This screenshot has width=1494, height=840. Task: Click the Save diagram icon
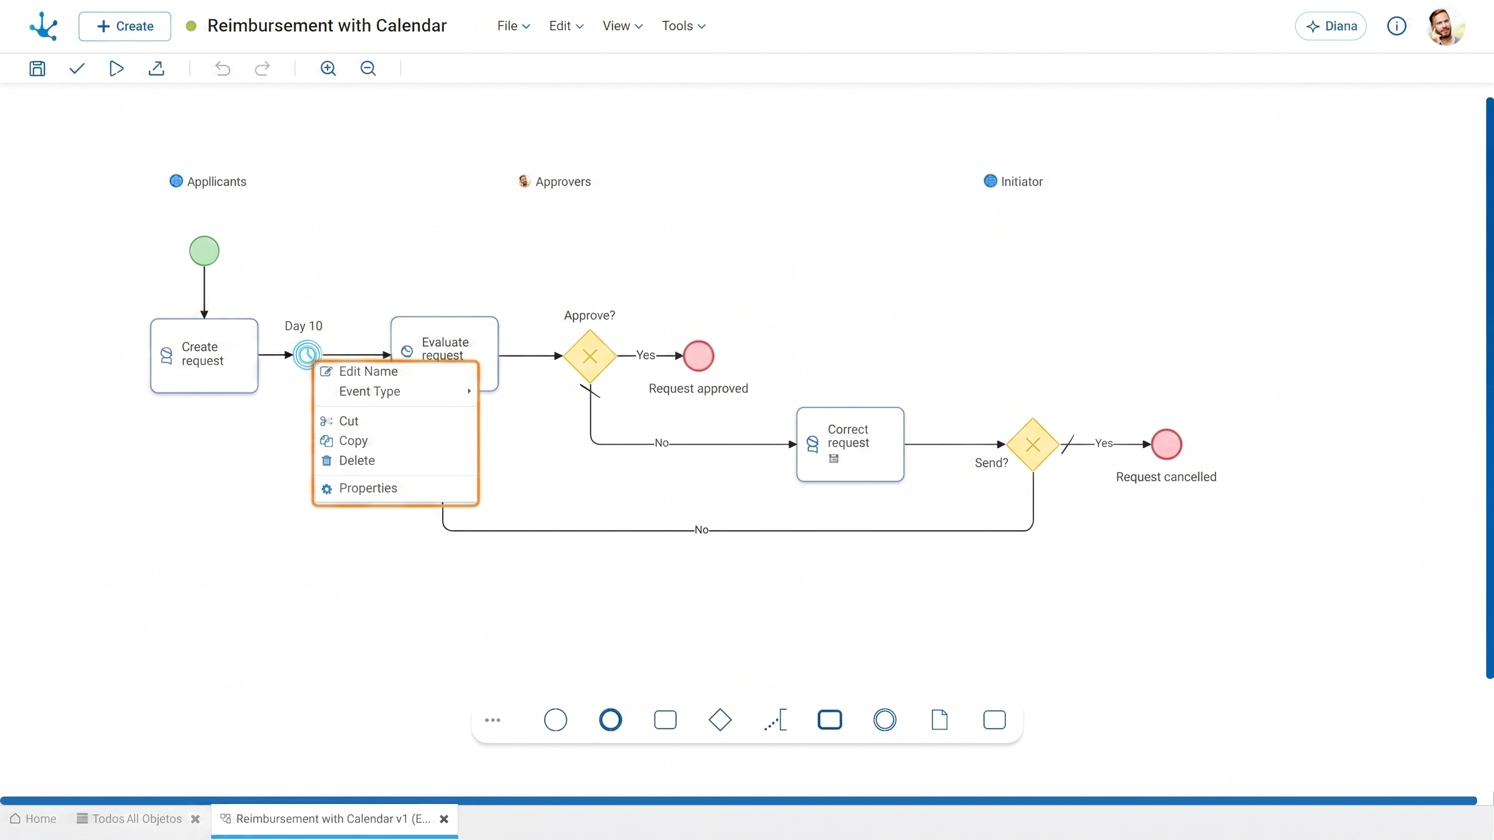click(37, 68)
